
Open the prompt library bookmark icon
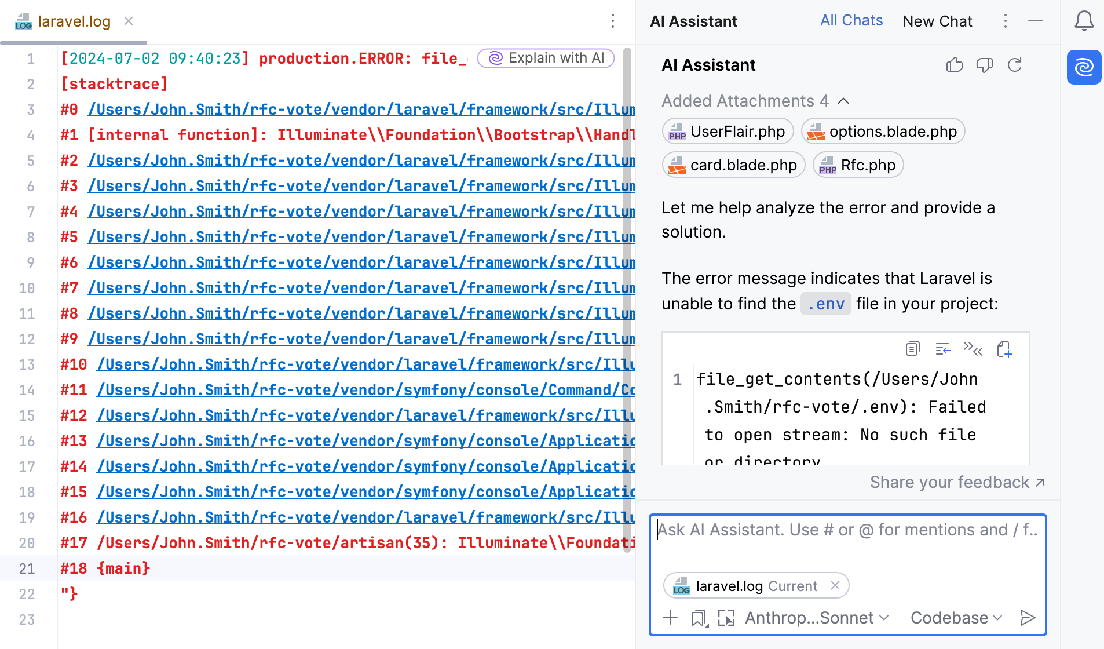click(x=699, y=618)
